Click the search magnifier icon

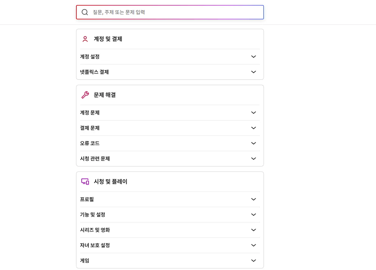[85, 12]
